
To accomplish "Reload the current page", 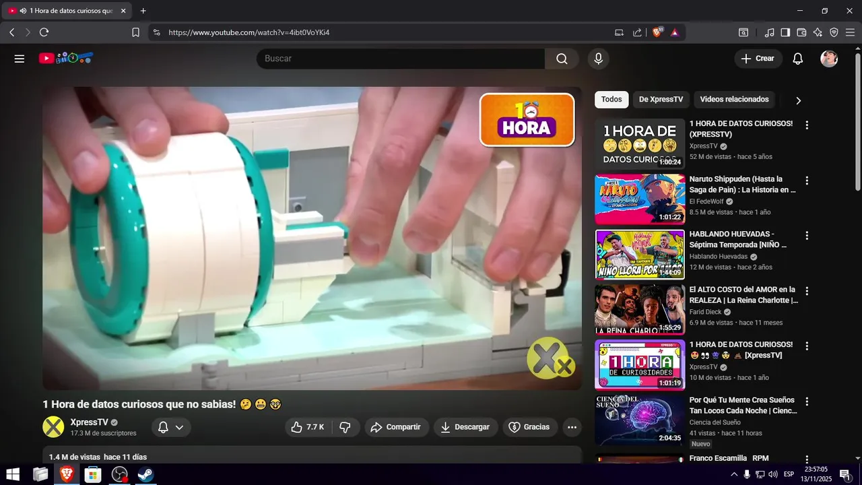I will pos(44,32).
